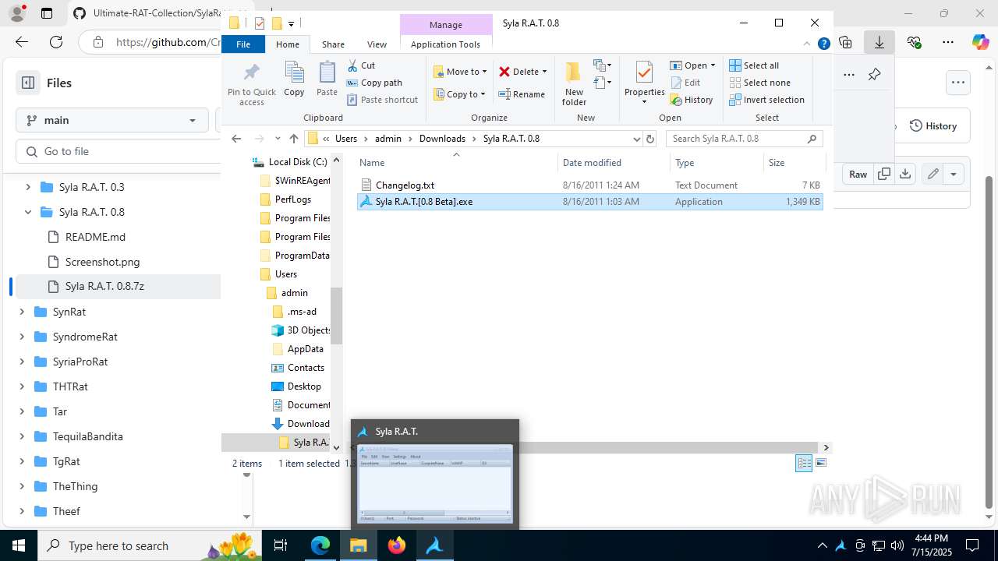This screenshot has width=998, height=561.
Task: Open file Properties from ribbon
Action: tap(644, 83)
